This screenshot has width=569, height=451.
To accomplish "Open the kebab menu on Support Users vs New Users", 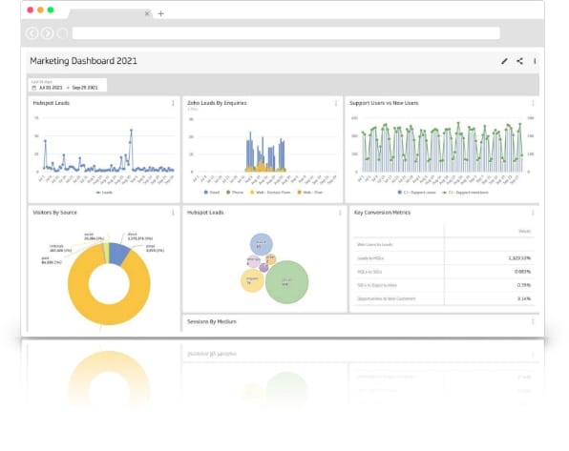I will tap(533, 103).
